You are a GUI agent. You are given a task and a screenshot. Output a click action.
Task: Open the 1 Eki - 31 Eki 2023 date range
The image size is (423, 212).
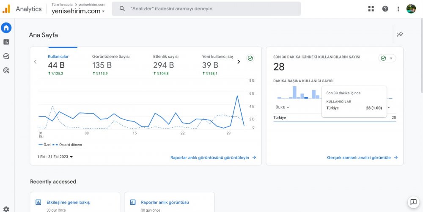coord(55,157)
